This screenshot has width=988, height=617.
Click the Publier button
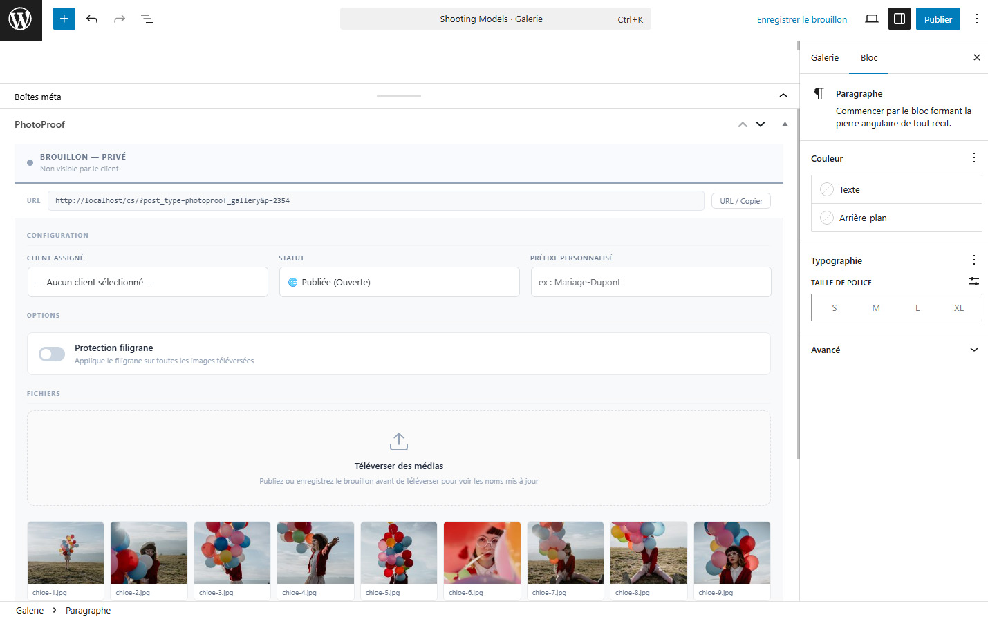pyautogui.click(x=938, y=19)
